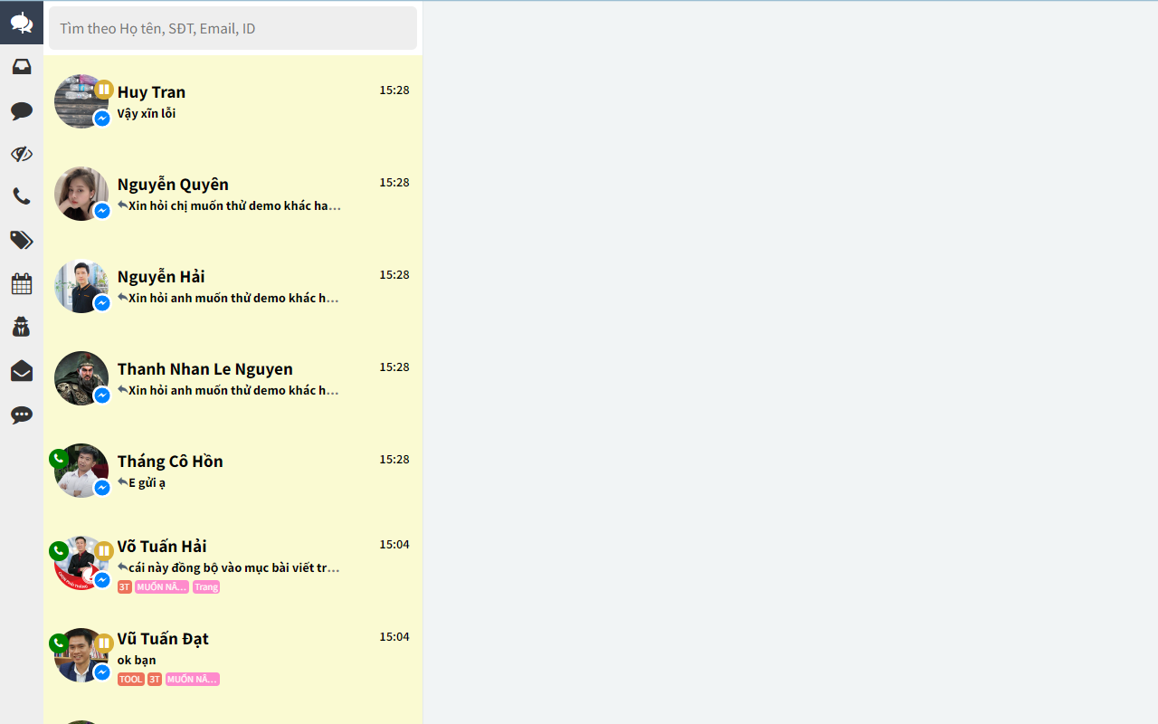1158x724 pixels.
Task: Click message preview 'ok bạn'
Action: coord(137,660)
